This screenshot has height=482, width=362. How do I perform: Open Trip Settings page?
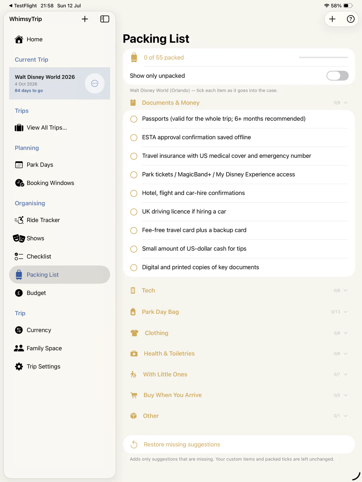pos(59,367)
